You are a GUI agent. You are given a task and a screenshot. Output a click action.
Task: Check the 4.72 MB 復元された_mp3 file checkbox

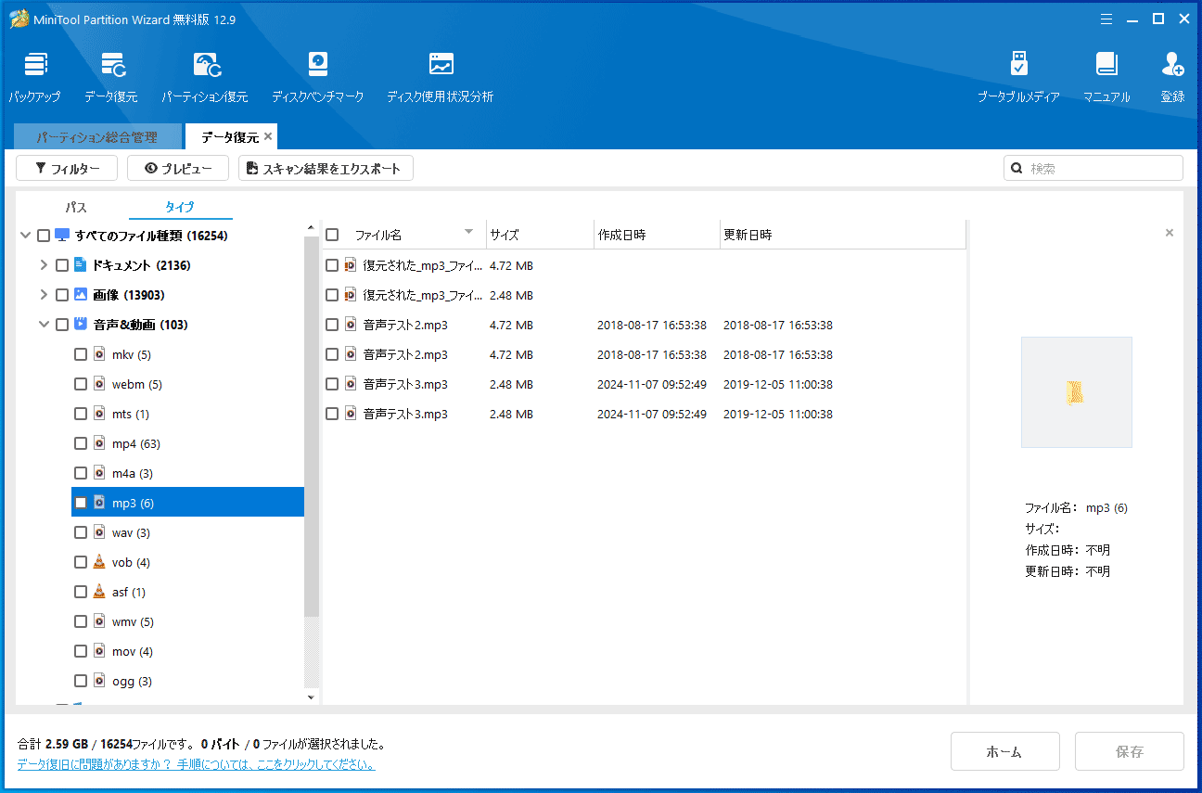[x=332, y=265]
